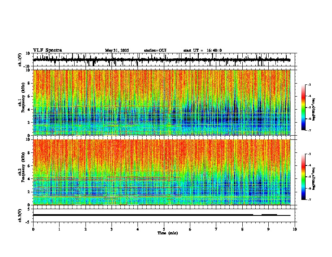Click the 'Time (min)' axis label
332x257 pixels.
(x=168, y=233)
